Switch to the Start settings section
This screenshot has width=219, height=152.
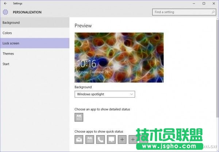point(35,64)
